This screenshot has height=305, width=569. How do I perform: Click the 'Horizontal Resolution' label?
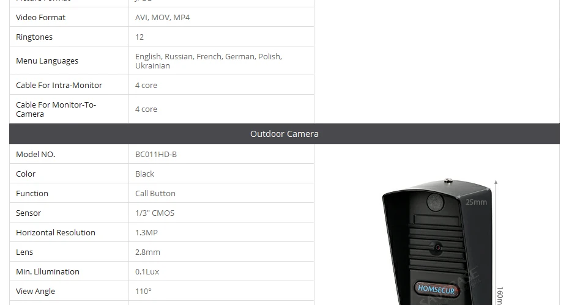56,233
